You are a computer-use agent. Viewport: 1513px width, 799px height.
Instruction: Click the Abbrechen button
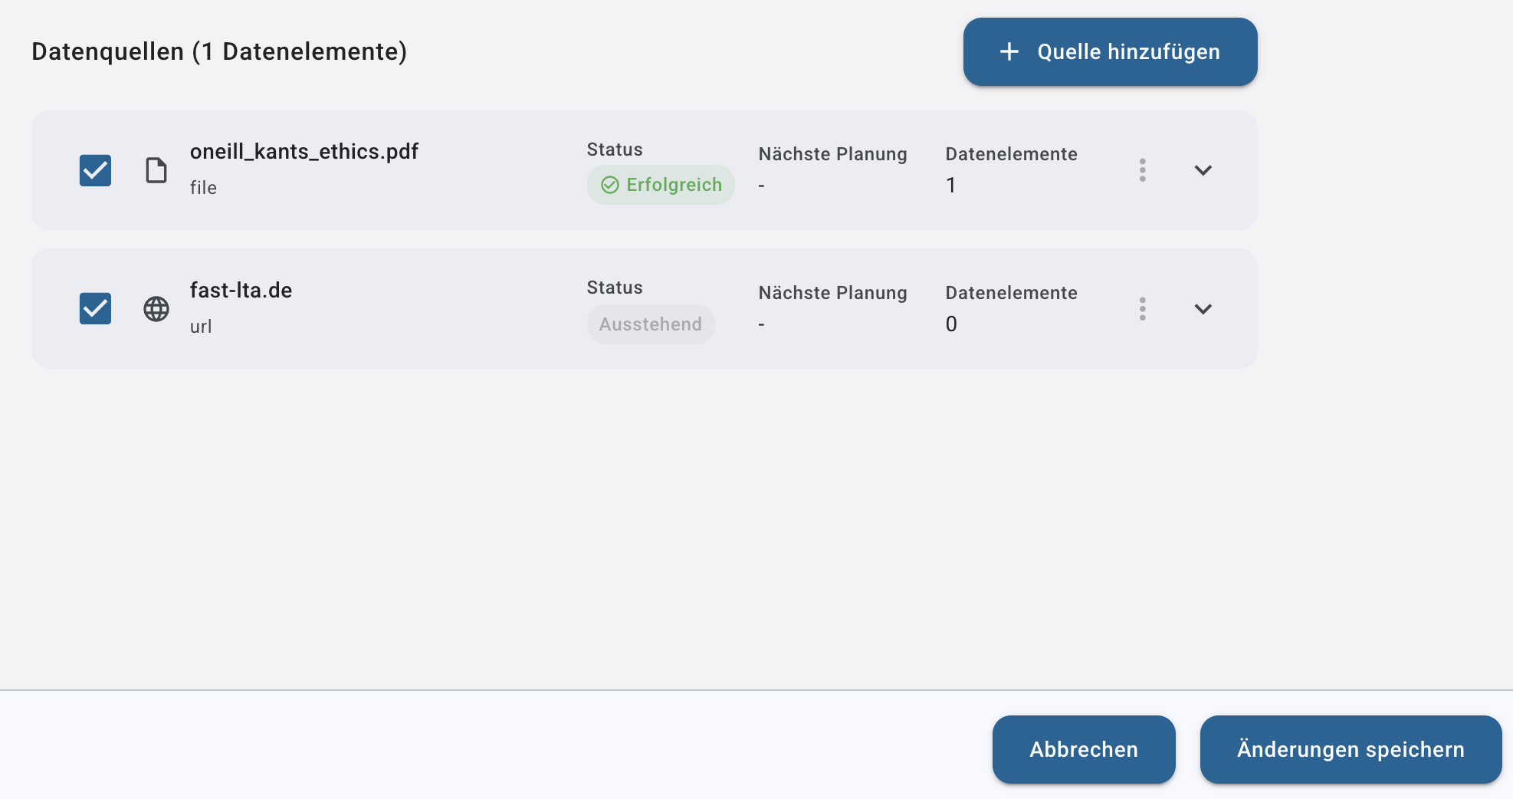coord(1084,749)
